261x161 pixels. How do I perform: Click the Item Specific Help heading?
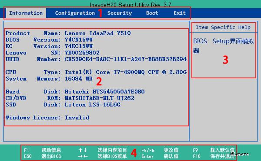[x=223, y=27]
